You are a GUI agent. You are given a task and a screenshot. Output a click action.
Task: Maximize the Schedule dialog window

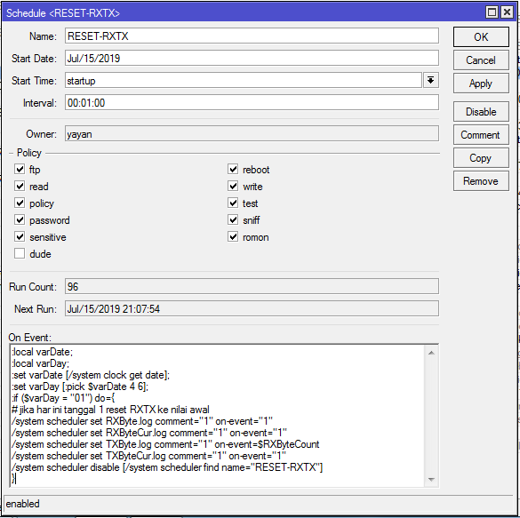492,12
